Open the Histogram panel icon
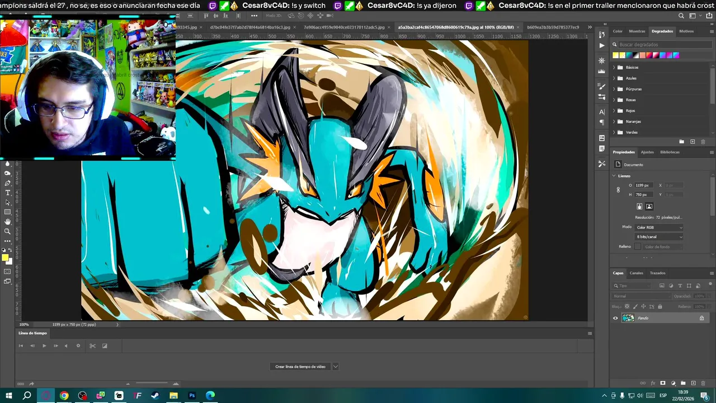716x403 pixels. (602, 71)
